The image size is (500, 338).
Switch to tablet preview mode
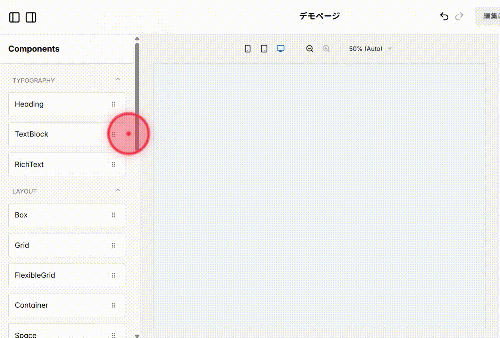pyautogui.click(x=264, y=49)
